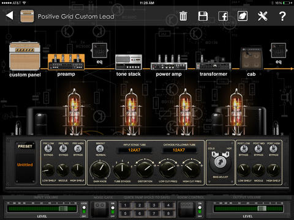
Task: Load quick snap slot 8
Action: pos(168,213)
